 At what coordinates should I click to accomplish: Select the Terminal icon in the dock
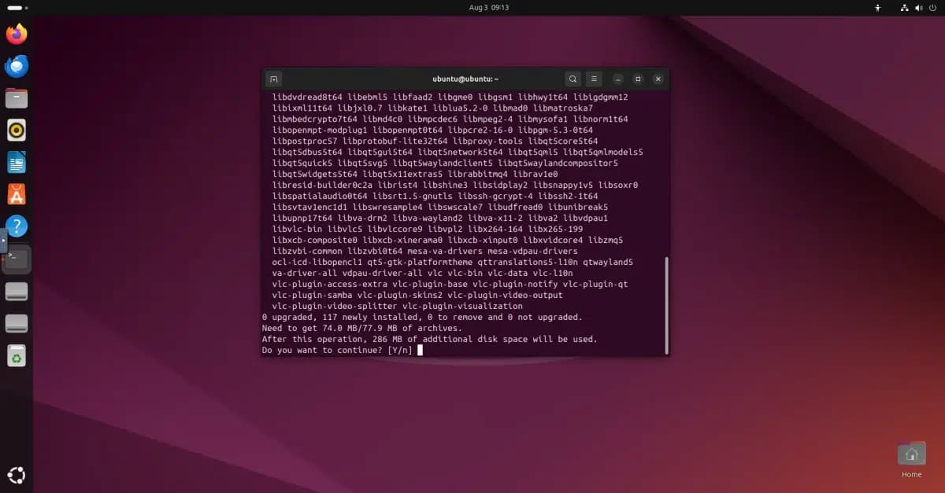click(x=17, y=259)
